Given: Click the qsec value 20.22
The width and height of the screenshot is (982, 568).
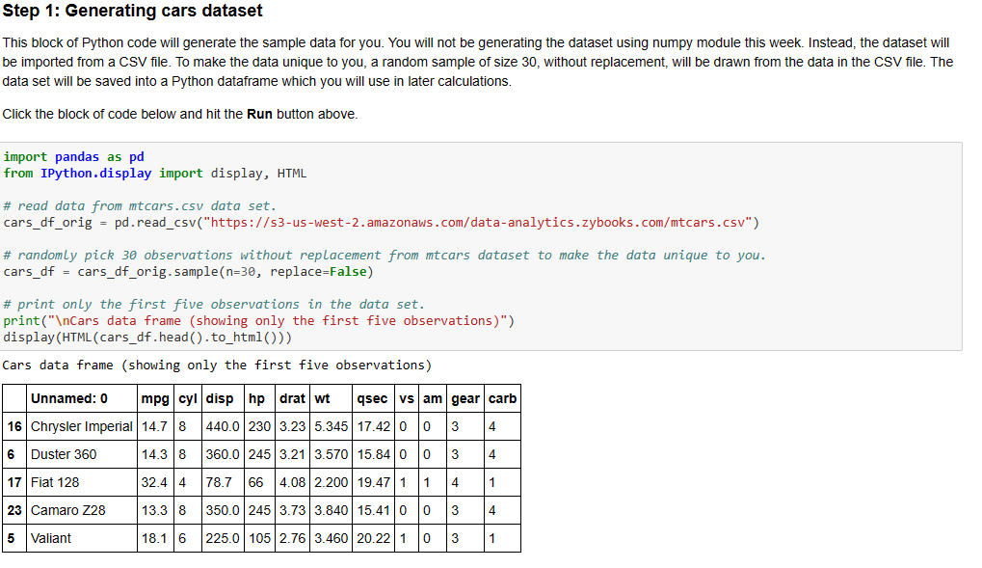Looking at the screenshot, I should tap(374, 538).
